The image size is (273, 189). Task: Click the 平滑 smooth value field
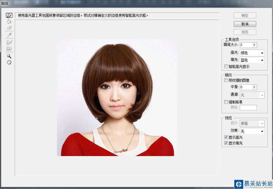[x=246, y=87]
